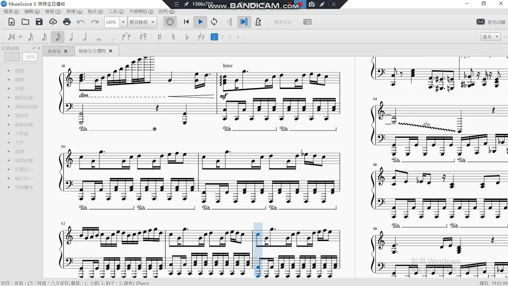Activate image capture with the camera icon
This screenshot has width=508, height=286.
pyautogui.click(x=308, y=22)
